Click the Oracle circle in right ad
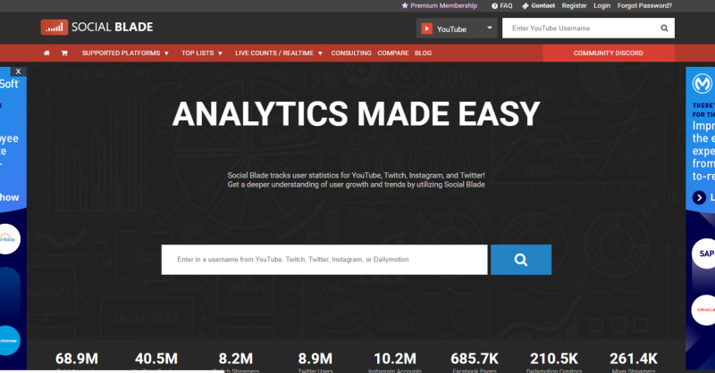Viewport: 715px width, 373px height. pos(703,310)
